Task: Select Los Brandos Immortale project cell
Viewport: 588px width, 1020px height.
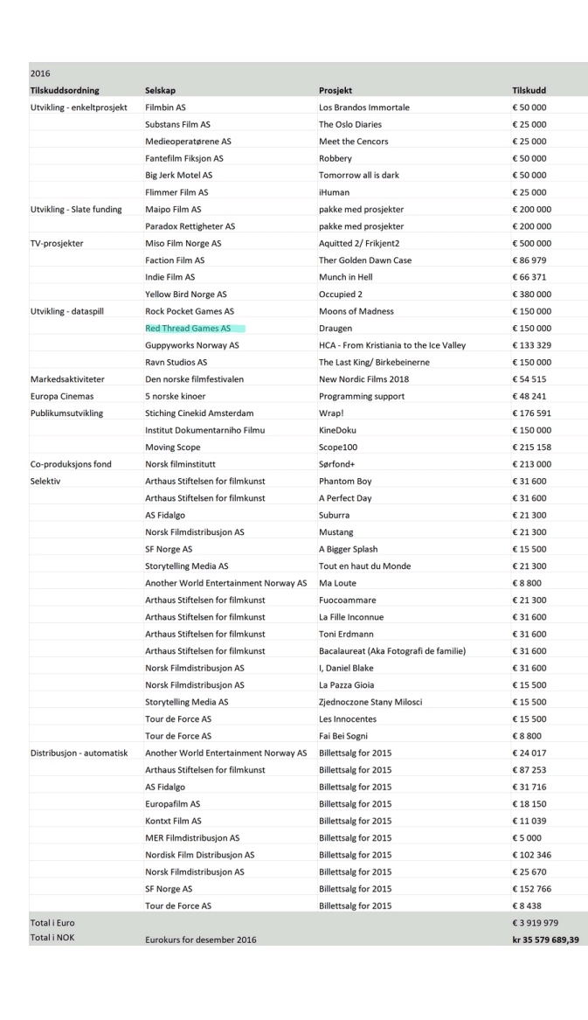Action: (364, 108)
